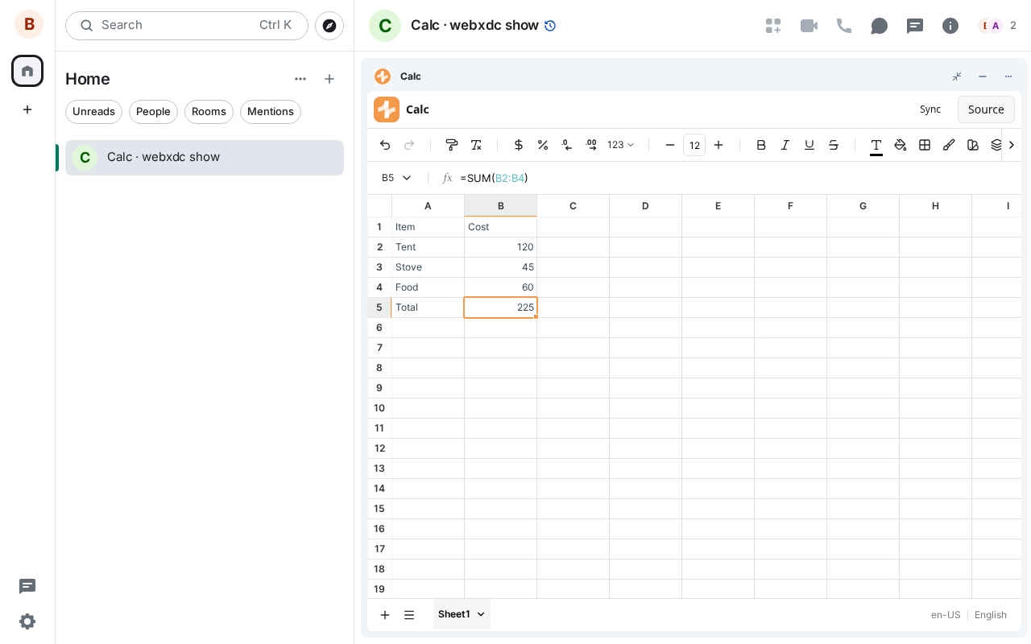
Task: Click the plus icon next to Home
Action: click(329, 79)
